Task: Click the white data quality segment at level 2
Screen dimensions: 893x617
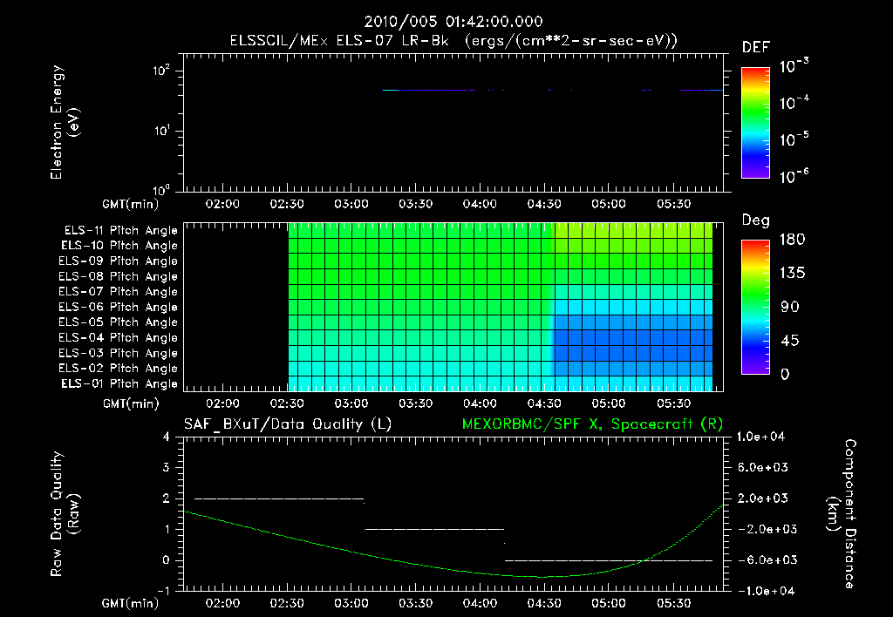Action: 279,498
